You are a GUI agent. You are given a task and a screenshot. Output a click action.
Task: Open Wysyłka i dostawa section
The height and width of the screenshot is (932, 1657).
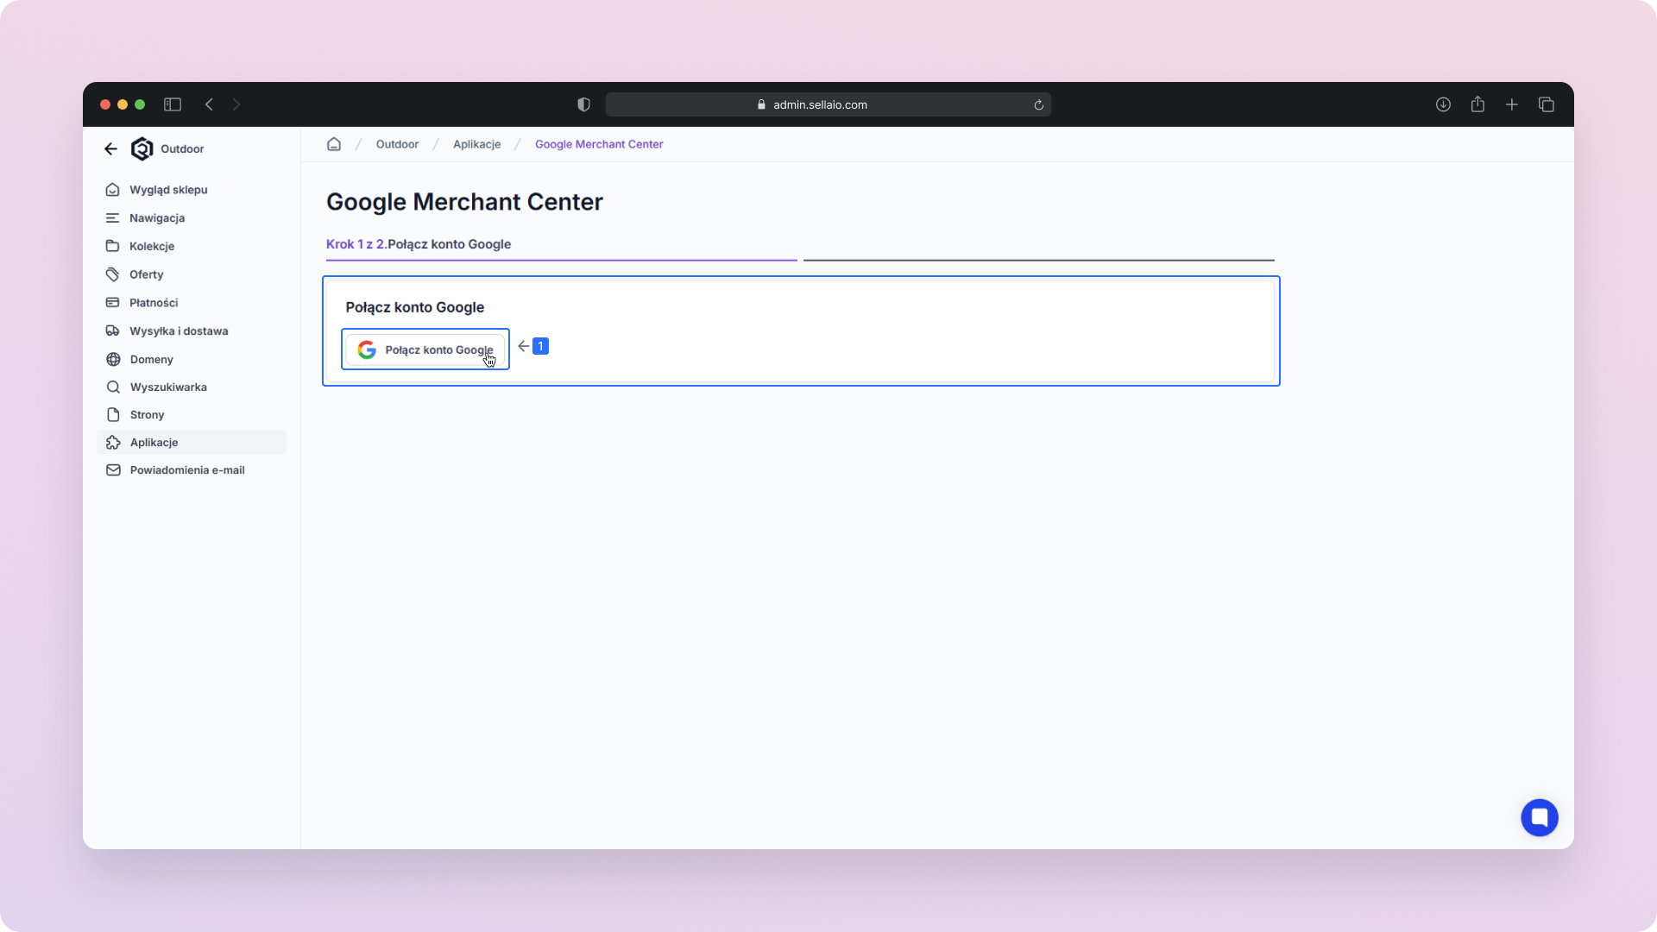point(179,331)
